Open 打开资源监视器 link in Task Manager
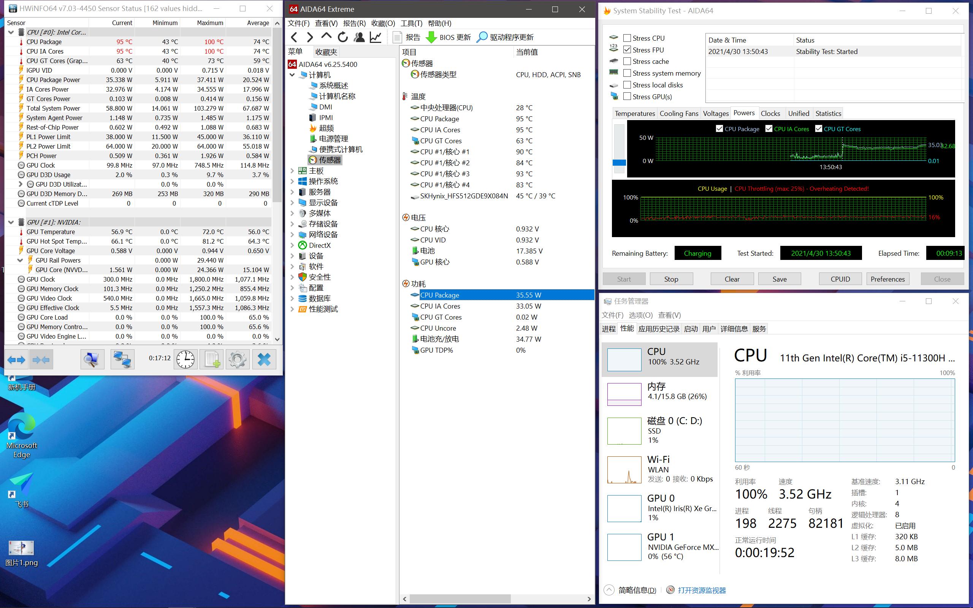The height and width of the screenshot is (608, 973). click(x=702, y=590)
